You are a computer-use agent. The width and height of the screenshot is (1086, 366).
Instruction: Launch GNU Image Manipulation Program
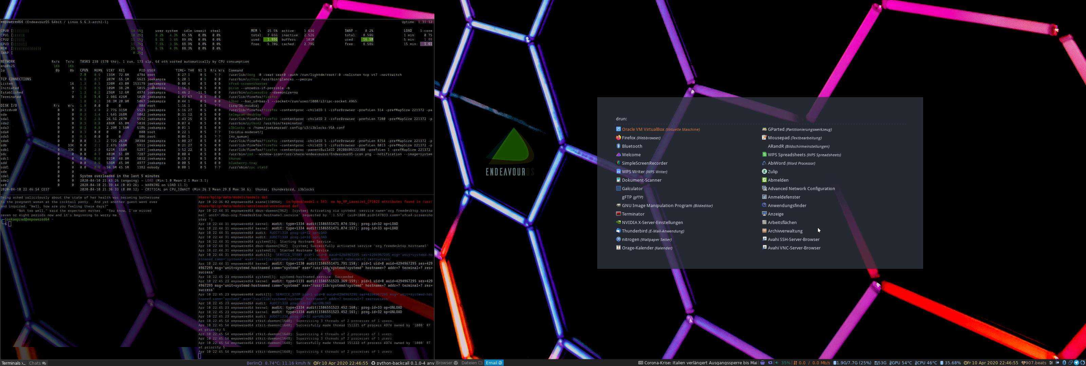[664, 205]
